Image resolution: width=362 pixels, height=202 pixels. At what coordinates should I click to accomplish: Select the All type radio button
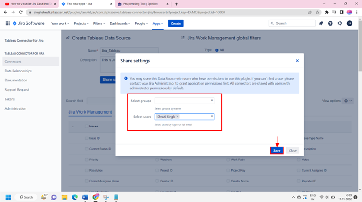tap(217, 50)
